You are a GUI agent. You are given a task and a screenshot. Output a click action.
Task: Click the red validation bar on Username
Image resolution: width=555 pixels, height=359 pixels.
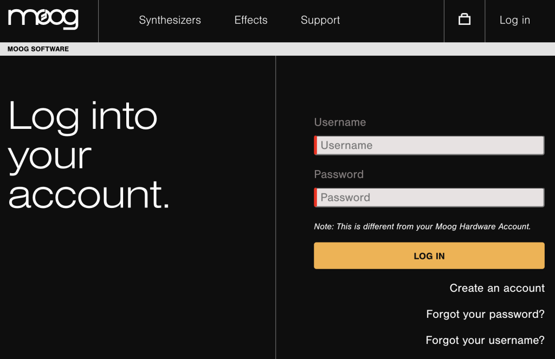click(x=315, y=145)
